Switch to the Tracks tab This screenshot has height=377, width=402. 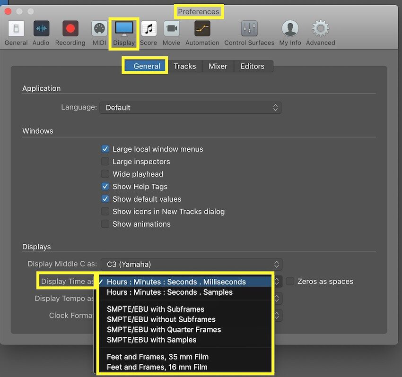click(185, 66)
